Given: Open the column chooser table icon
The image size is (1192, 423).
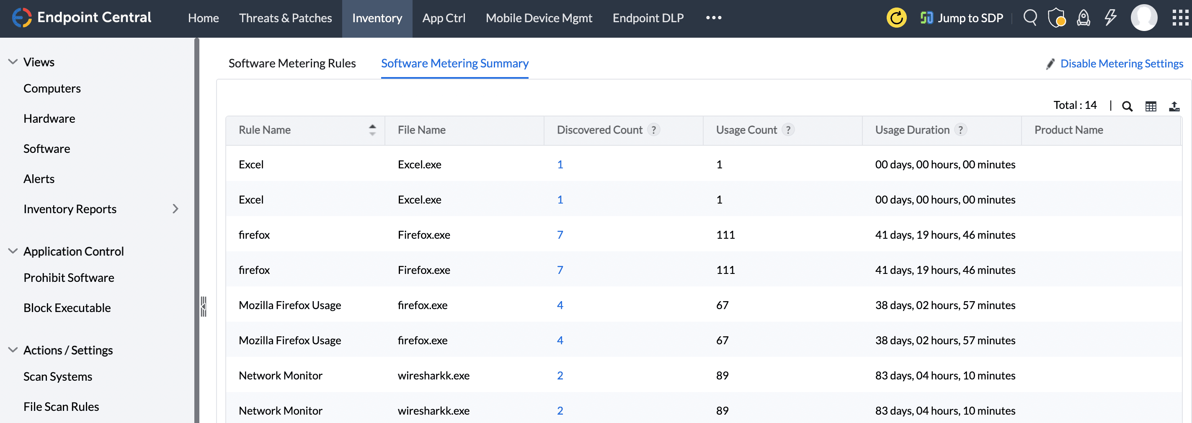Looking at the screenshot, I should (1151, 106).
